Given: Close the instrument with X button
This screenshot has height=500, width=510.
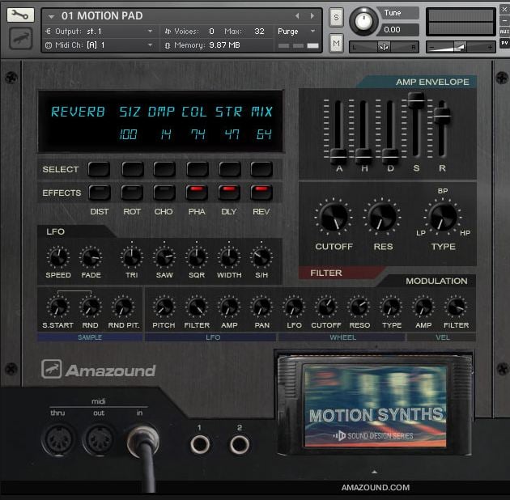Looking at the screenshot, I should click(x=504, y=10).
